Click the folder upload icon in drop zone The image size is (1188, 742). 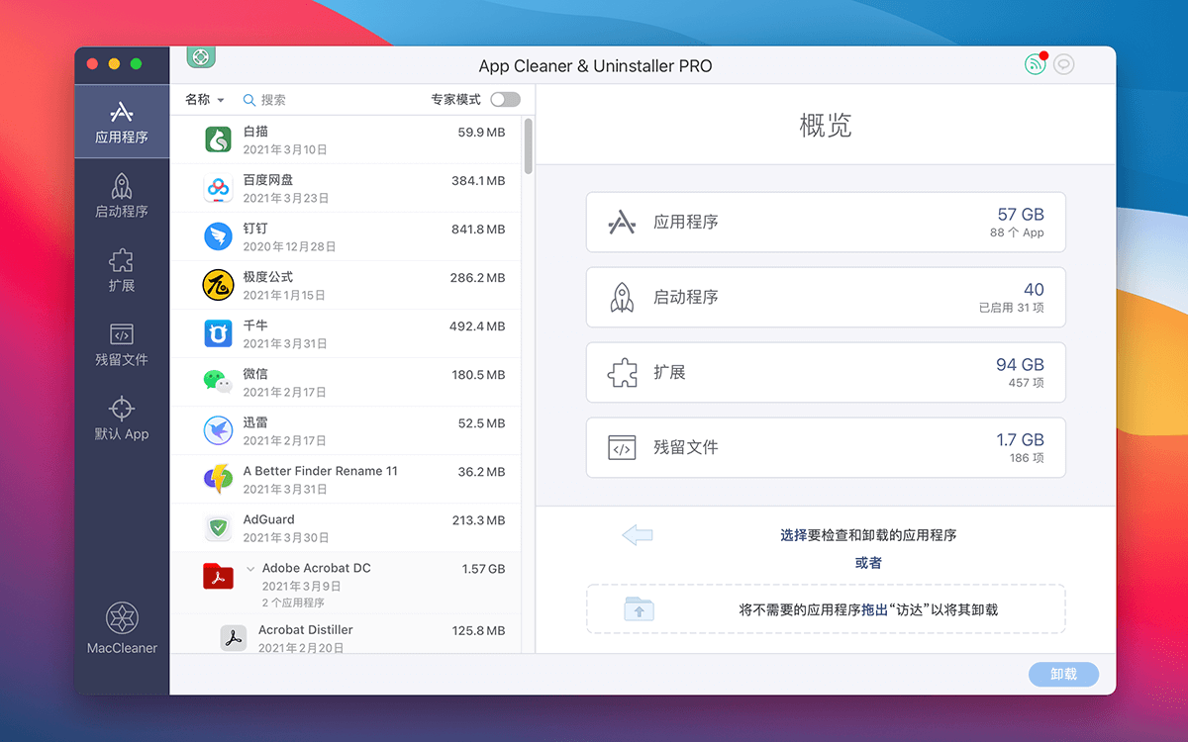(640, 608)
